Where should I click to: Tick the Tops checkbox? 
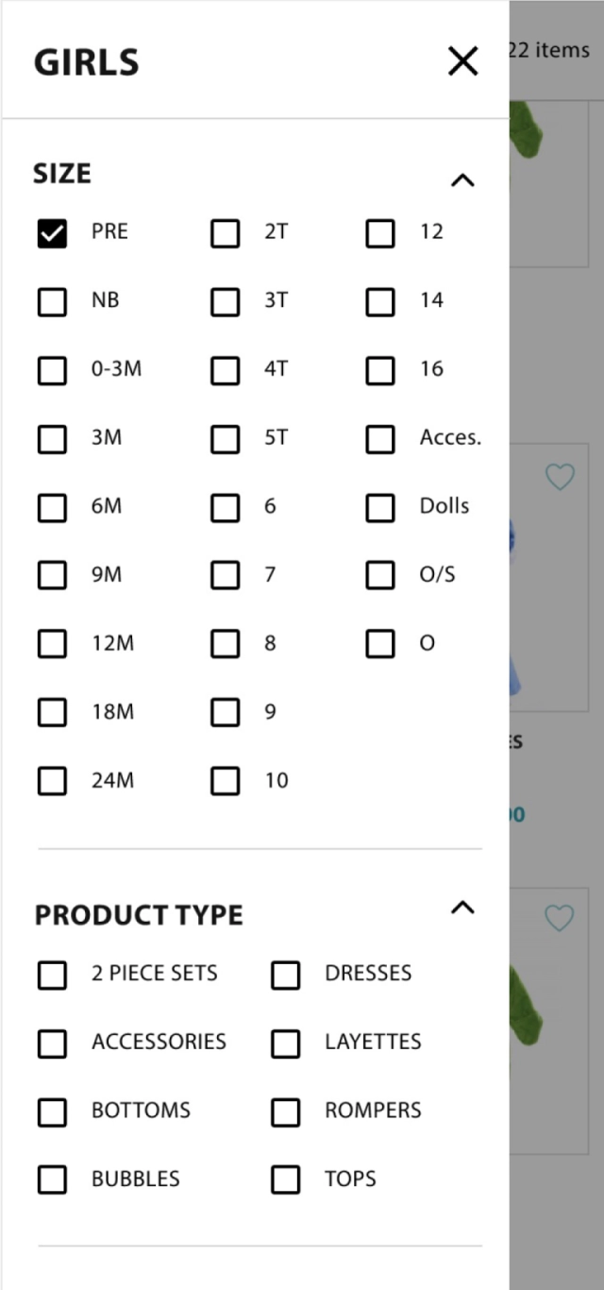pyautogui.click(x=285, y=1180)
